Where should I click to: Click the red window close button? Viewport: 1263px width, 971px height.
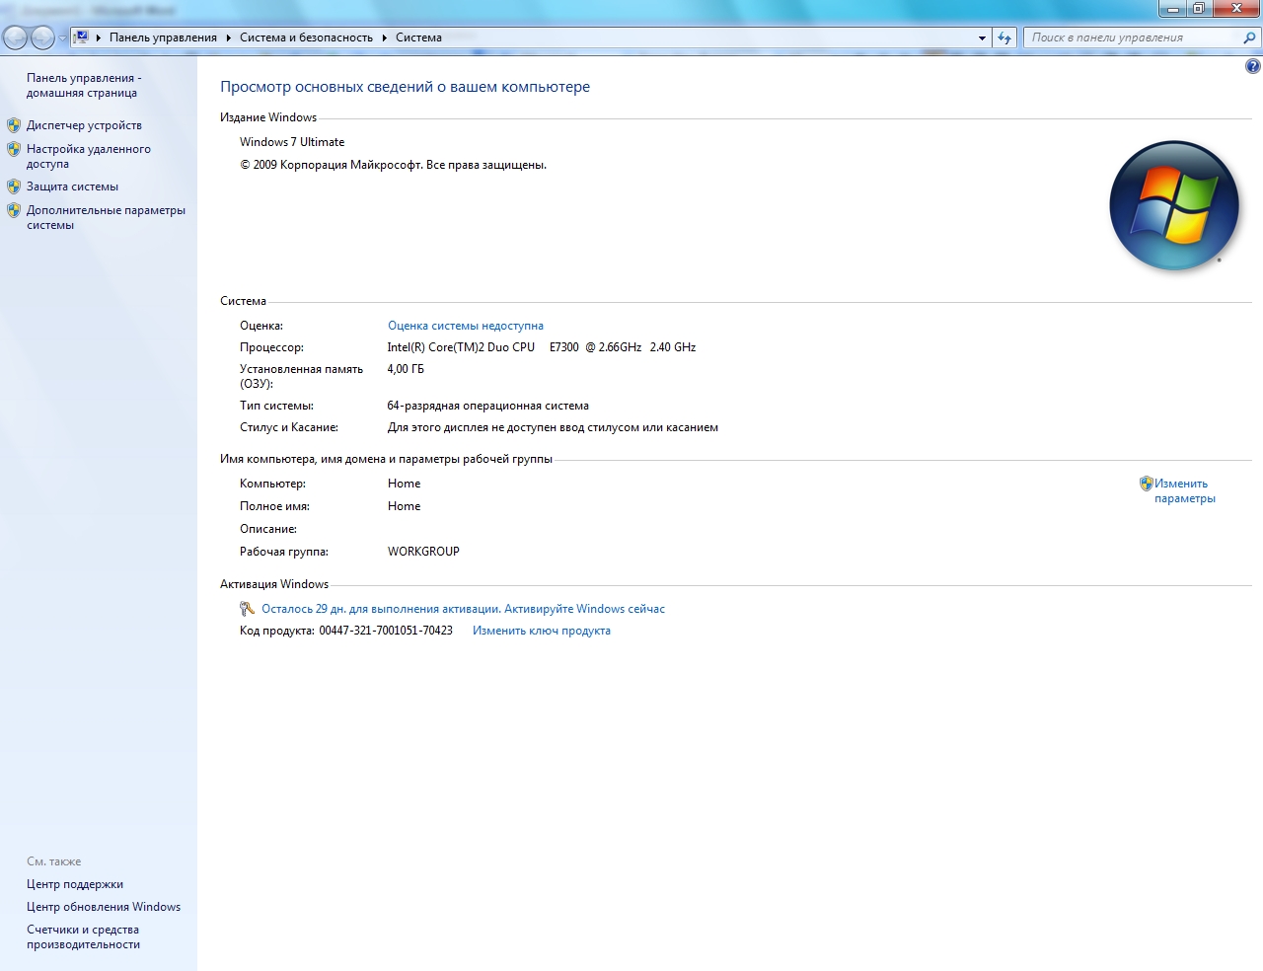pos(1237,9)
